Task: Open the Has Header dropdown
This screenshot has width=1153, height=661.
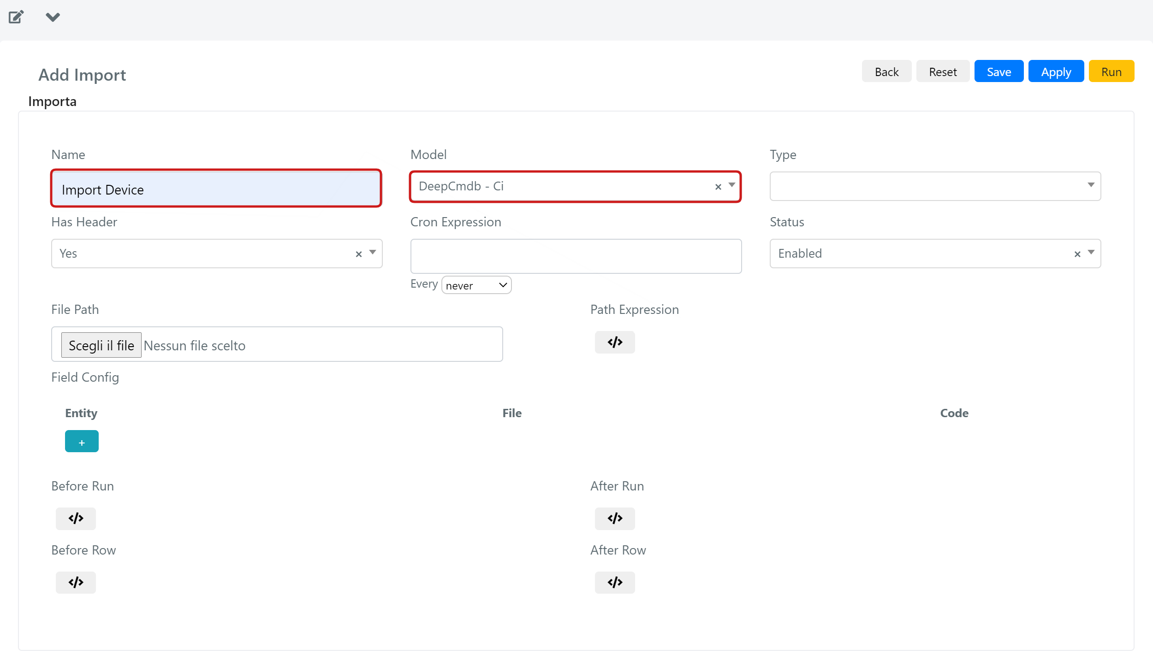Action: click(373, 253)
